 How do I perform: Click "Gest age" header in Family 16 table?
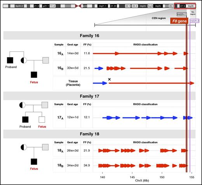pyautogui.click(x=73, y=45)
